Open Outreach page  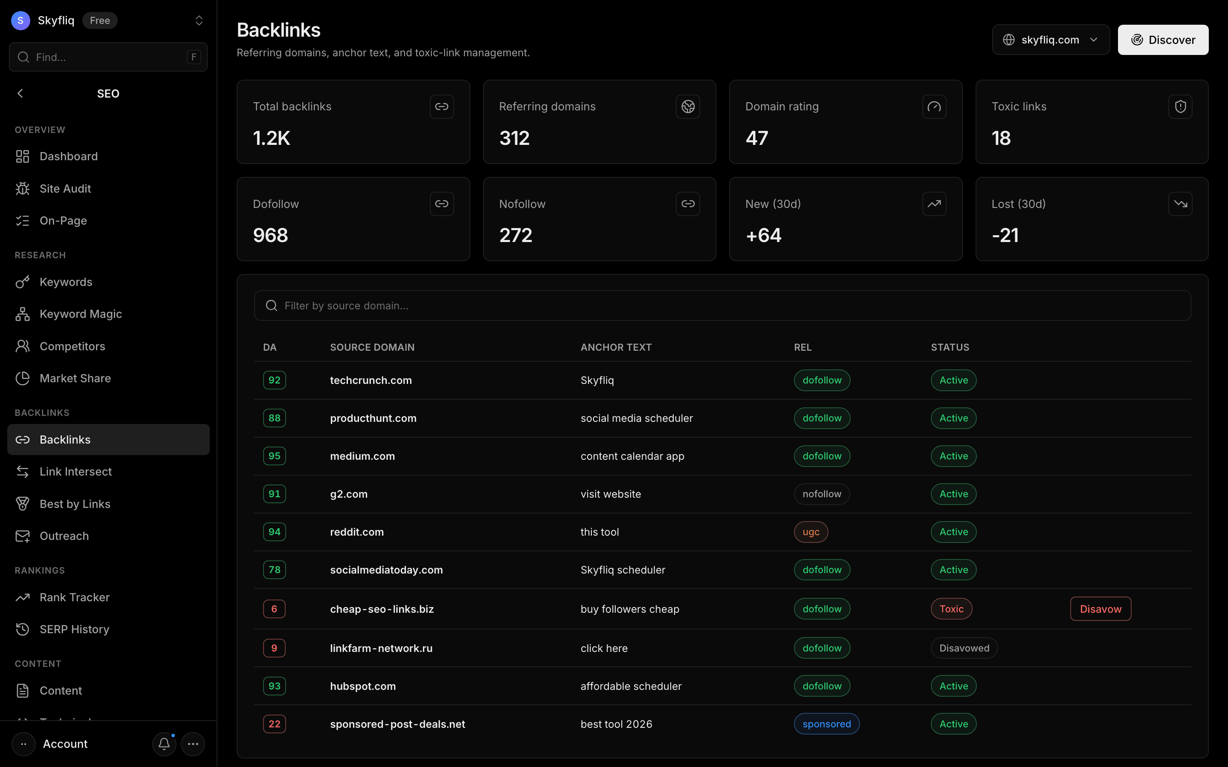tap(108, 536)
